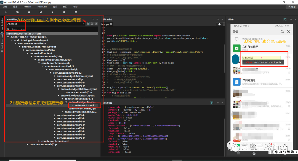Click the Poco record icon
The height and width of the screenshot is (161, 298).
[x=96, y=24]
